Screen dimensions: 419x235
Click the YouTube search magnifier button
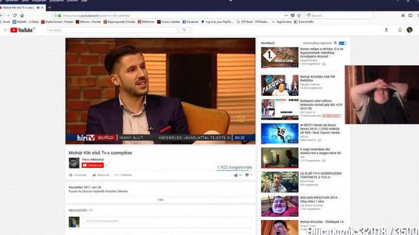point(184,30)
